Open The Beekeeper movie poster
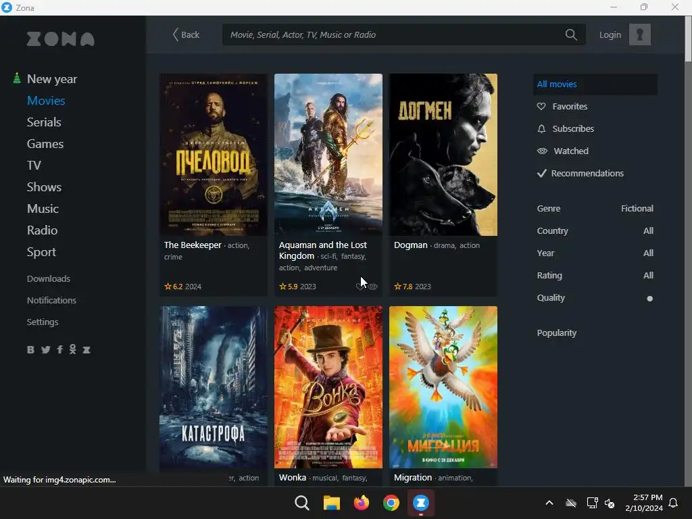The image size is (692, 519). tap(213, 155)
